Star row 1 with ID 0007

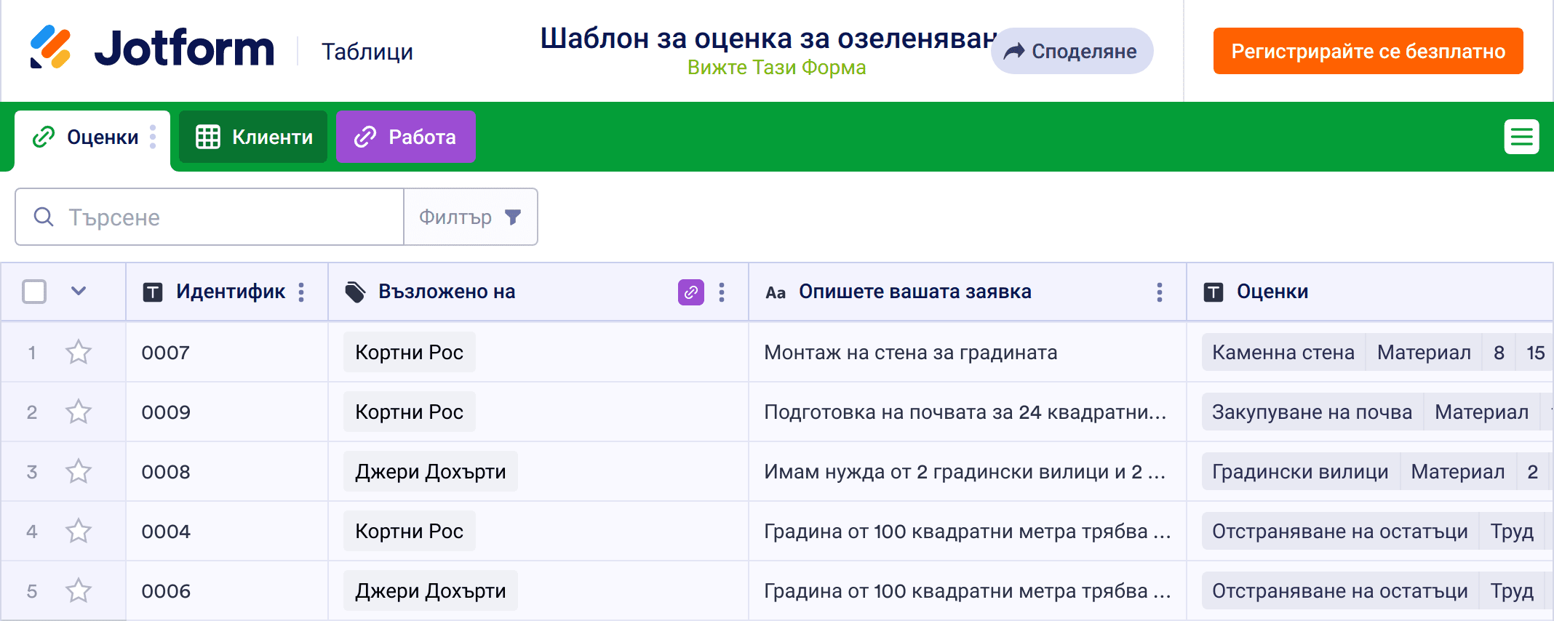79,353
